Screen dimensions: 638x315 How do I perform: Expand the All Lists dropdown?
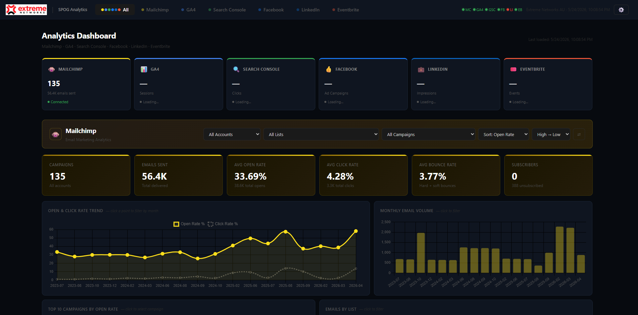[x=321, y=134]
